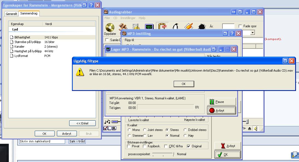The height and width of the screenshot is (162, 299).
Task: Click the Egenskap column header
Action: click(25, 24)
